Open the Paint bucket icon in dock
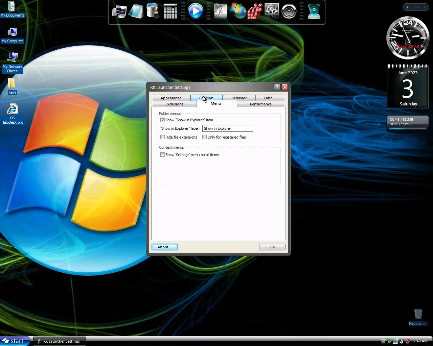The height and width of the screenshot is (346, 433). (153, 11)
